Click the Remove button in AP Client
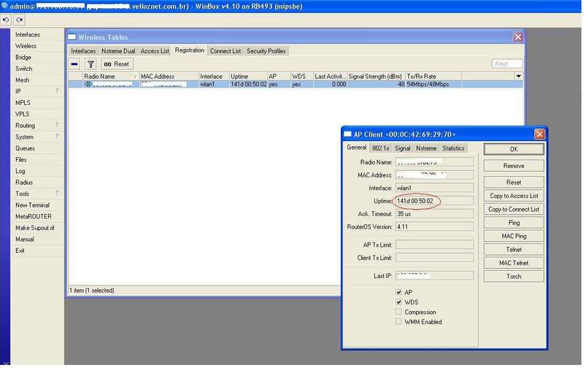The image size is (584, 368). (514, 166)
